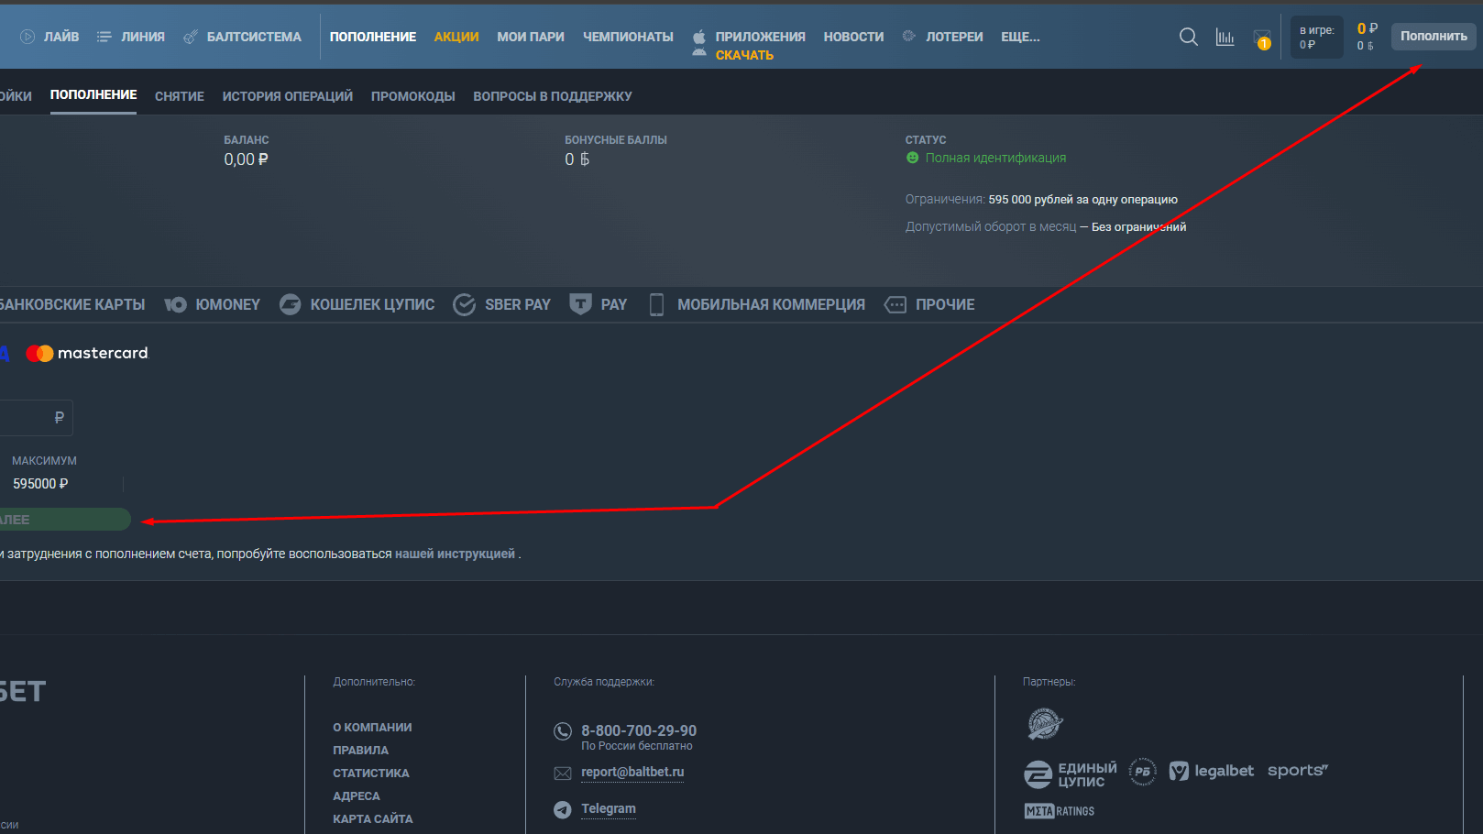This screenshot has height=834, width=1483.
Task: Click the T-Pay shield icon
Action: (x=580, y=304)
